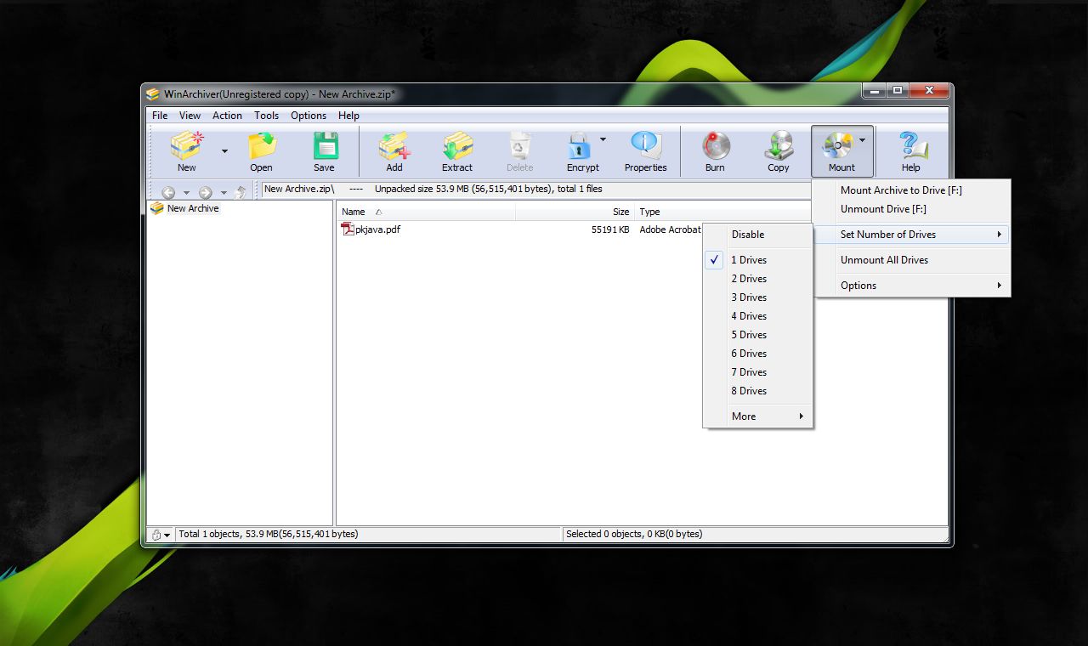Screen dimensions: 1088x646
Task: Open the dropdown arrow beside New
Action: pos(224,151)
